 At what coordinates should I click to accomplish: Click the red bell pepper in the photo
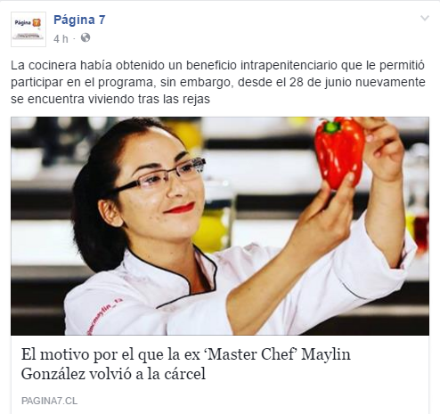coord(339,152)
